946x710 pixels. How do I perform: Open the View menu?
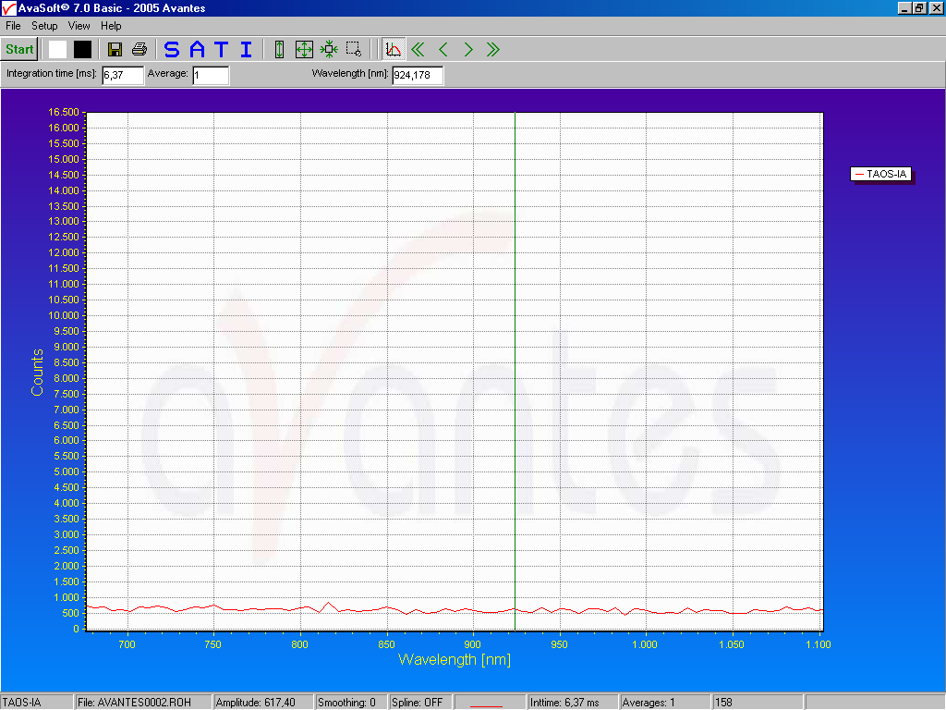point(79,26)
